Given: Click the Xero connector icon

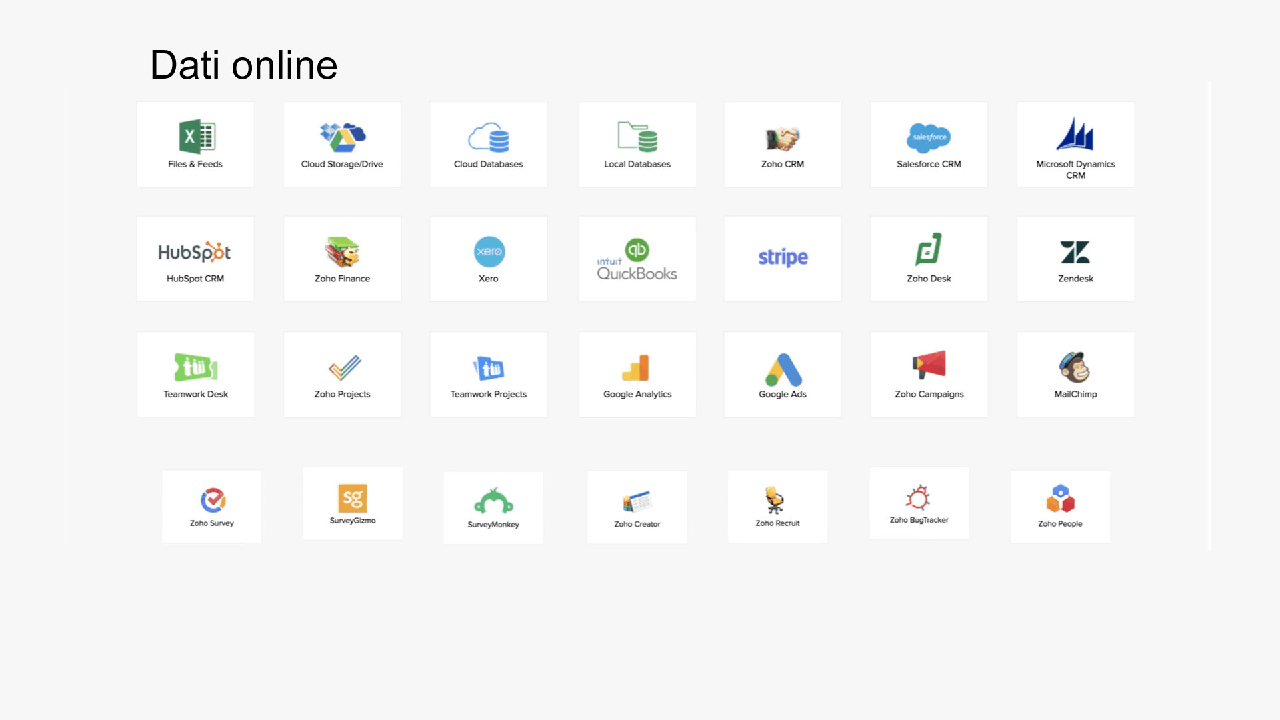Looking at the screenshot, I should point(489,251).
